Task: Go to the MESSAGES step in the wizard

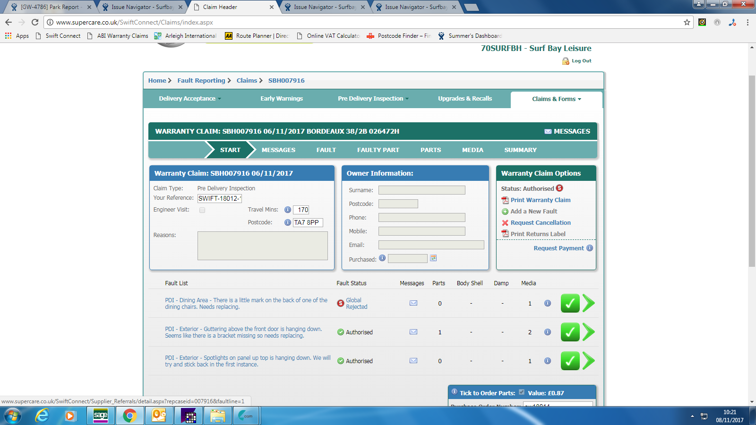Action: coord(278,150)
